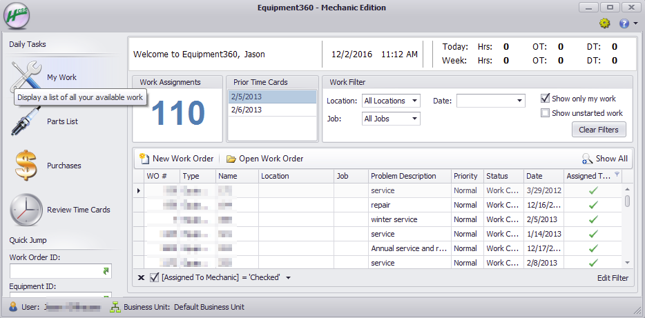Image resolution: width=645 pixels, height=318 pixels.
Task: Toggle assigned checkmark for 2/8/2013 row
Action: (x=593, y=263)
